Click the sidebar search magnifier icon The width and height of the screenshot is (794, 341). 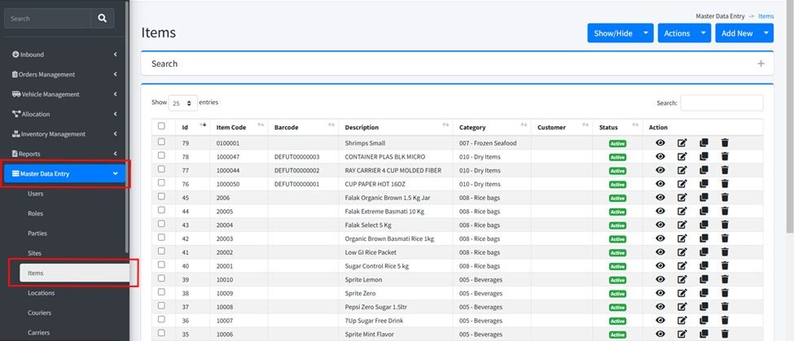click(x=103, y=18)
